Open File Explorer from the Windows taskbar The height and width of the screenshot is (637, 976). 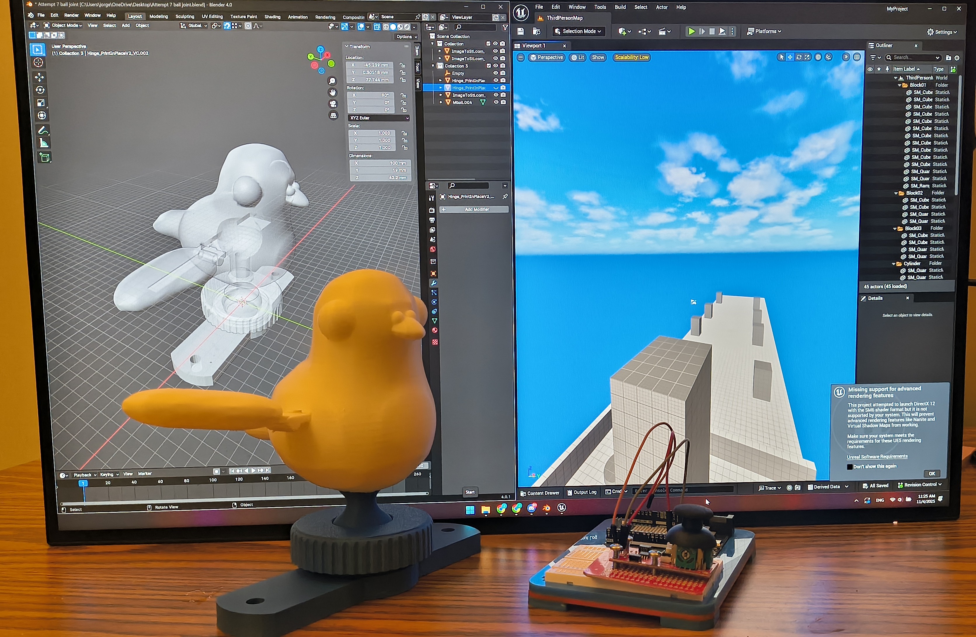click(x=486, y=510)
